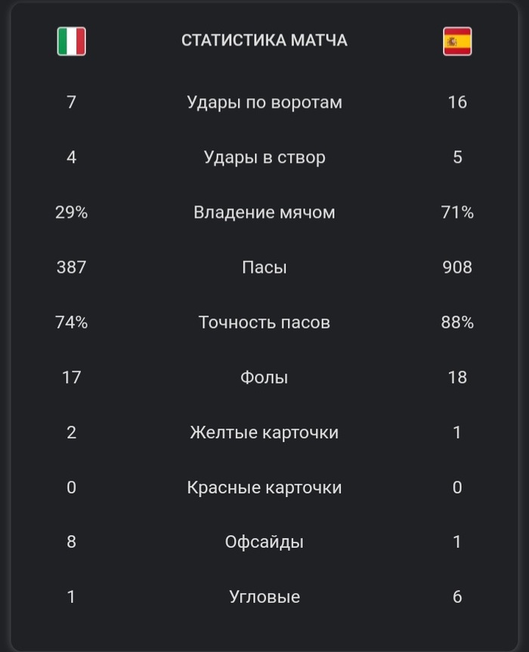The image size is (529, 652).
Task: Tap the Italy flag icon
Action: coord(72,41)
